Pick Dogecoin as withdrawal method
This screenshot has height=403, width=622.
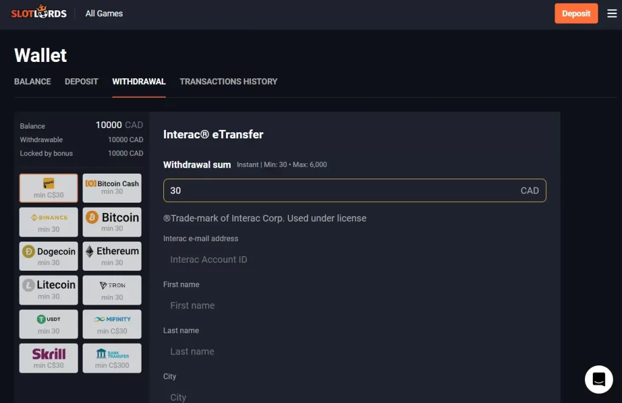pyautogui.click(x=49, y=256)
